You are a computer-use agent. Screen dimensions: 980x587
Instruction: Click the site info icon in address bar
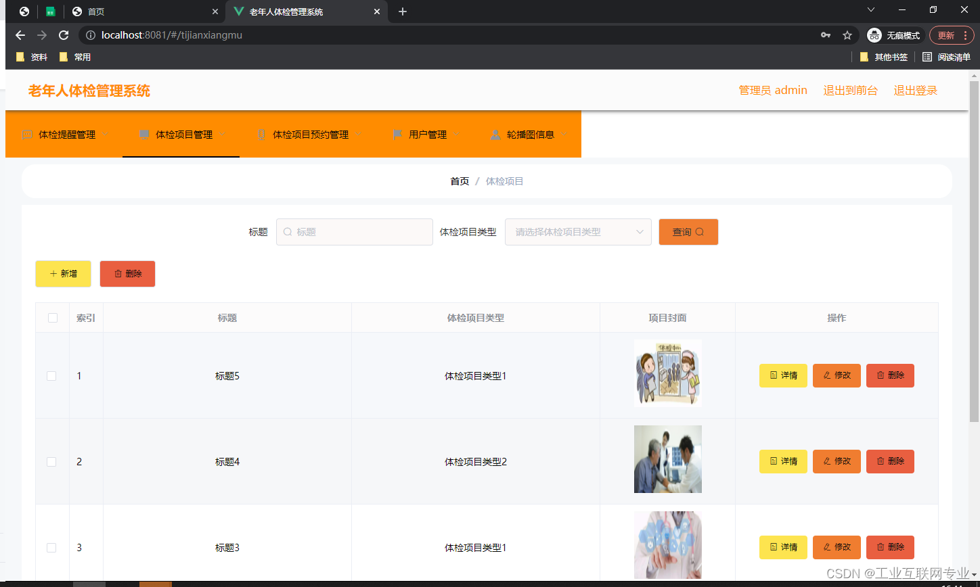click(91, 35)
